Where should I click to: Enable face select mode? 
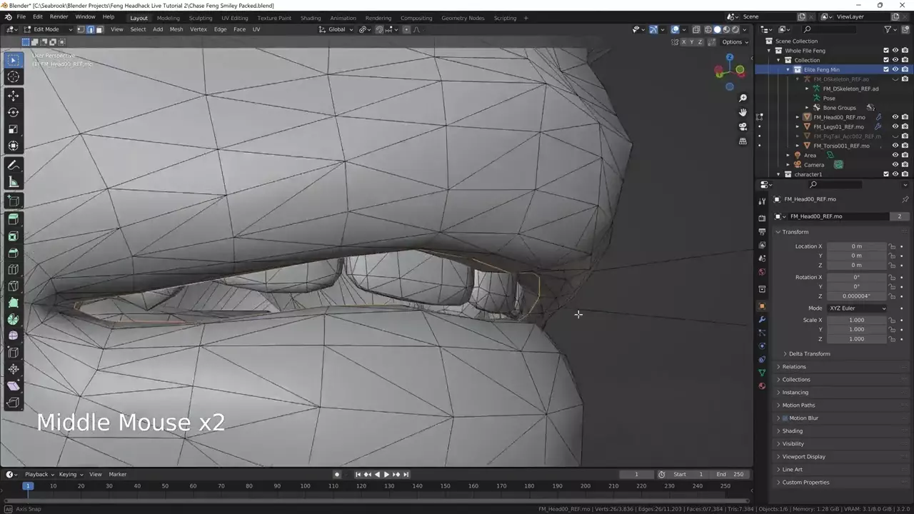(x=99, y=29)
